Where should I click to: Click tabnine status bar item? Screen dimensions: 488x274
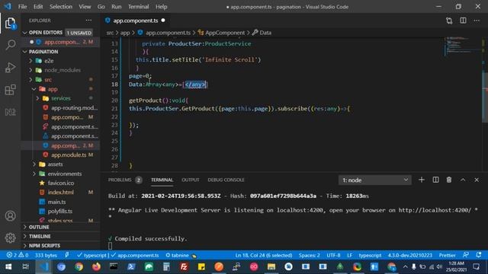click(181, 256)
